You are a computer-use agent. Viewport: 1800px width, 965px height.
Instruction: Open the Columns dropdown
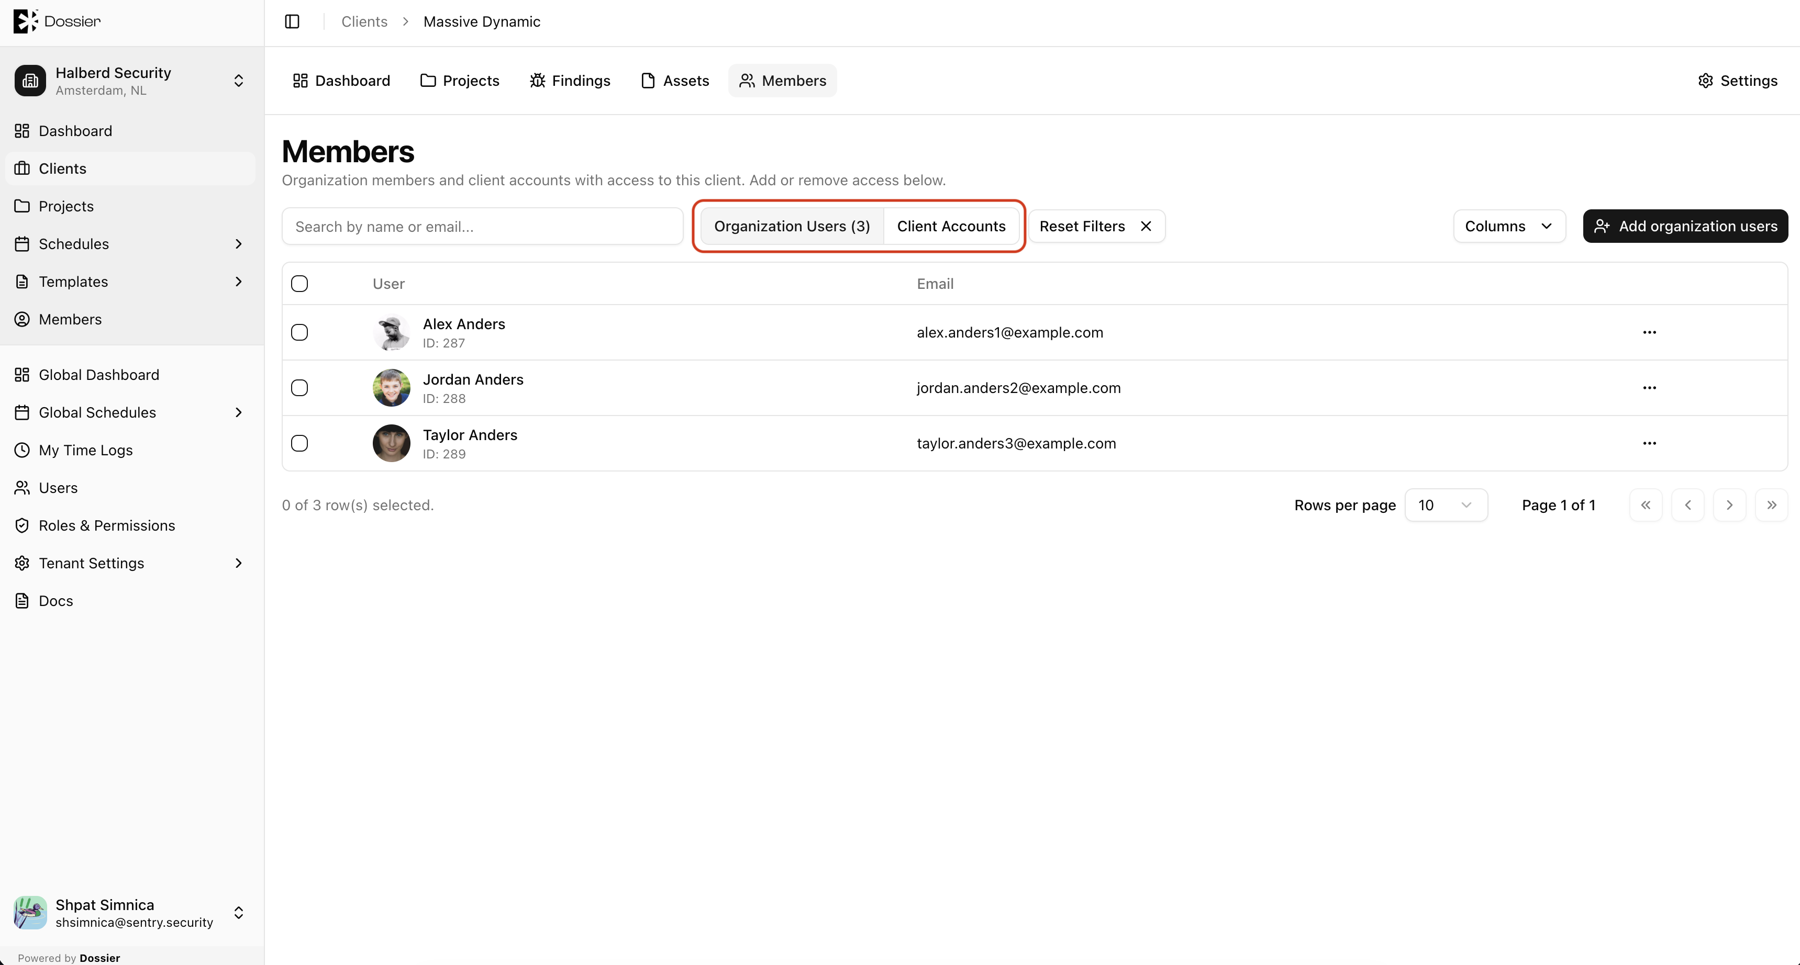click(x=1509, y=226)
